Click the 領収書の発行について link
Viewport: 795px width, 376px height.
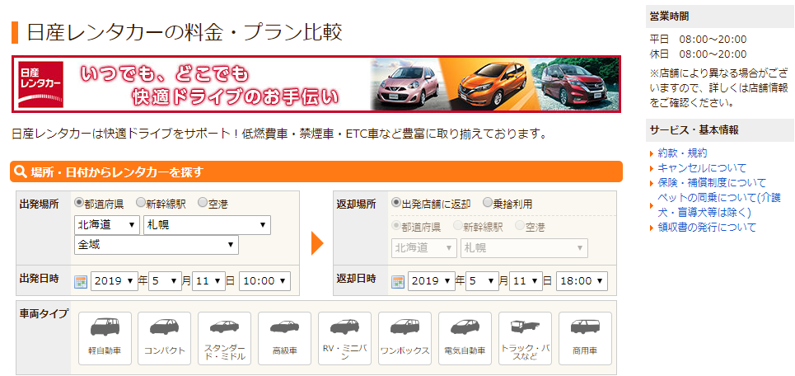pyautogui.click(x=708, y=228)
